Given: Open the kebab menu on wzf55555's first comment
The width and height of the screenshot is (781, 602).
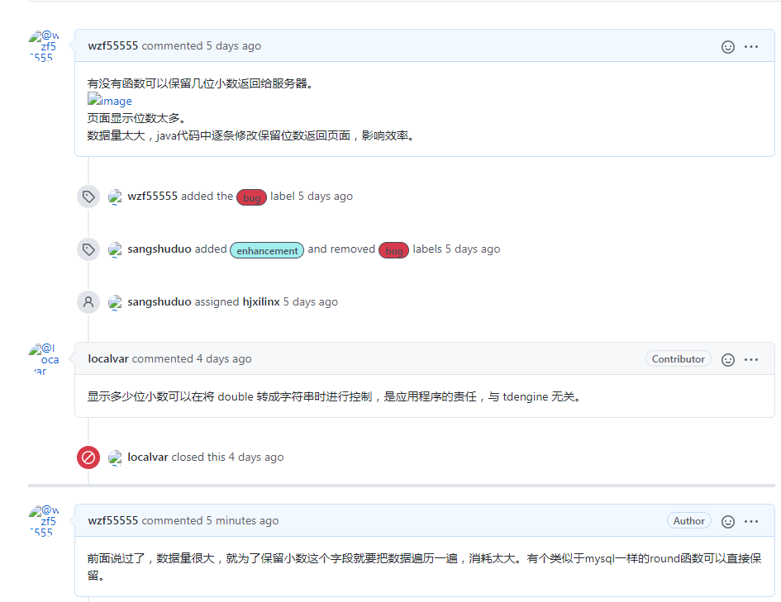Looking at the screenshot, I should click(750, 47).
